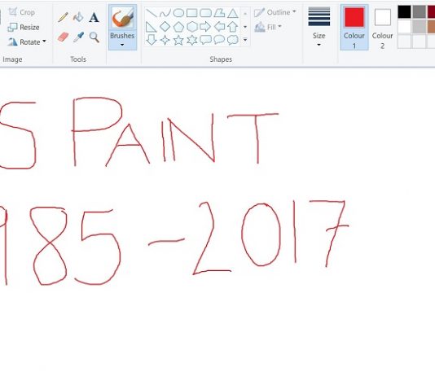Open the Rotate dropdown
435x376 pixels.
click(27, 42)
